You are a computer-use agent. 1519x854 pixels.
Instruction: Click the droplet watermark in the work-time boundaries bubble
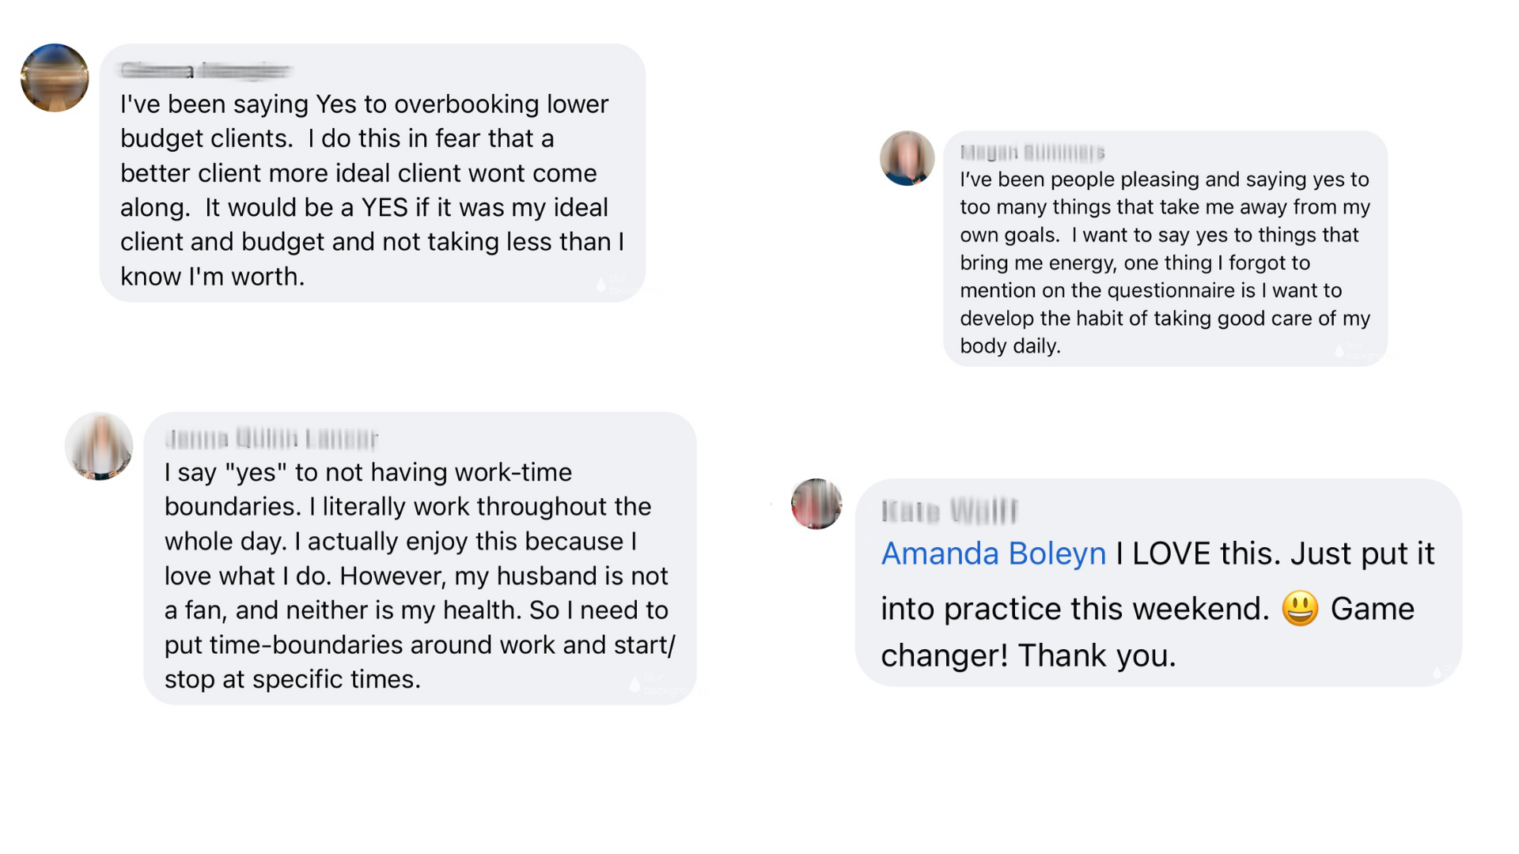point(634,685)
